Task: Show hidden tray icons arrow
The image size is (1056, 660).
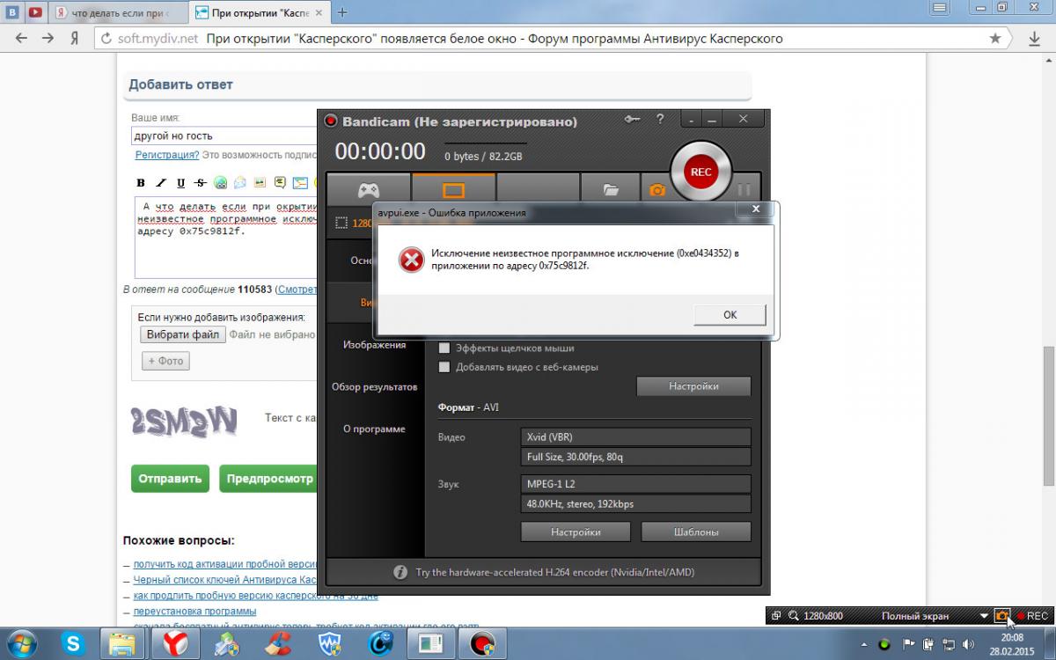Action: (x=864, y=643)
